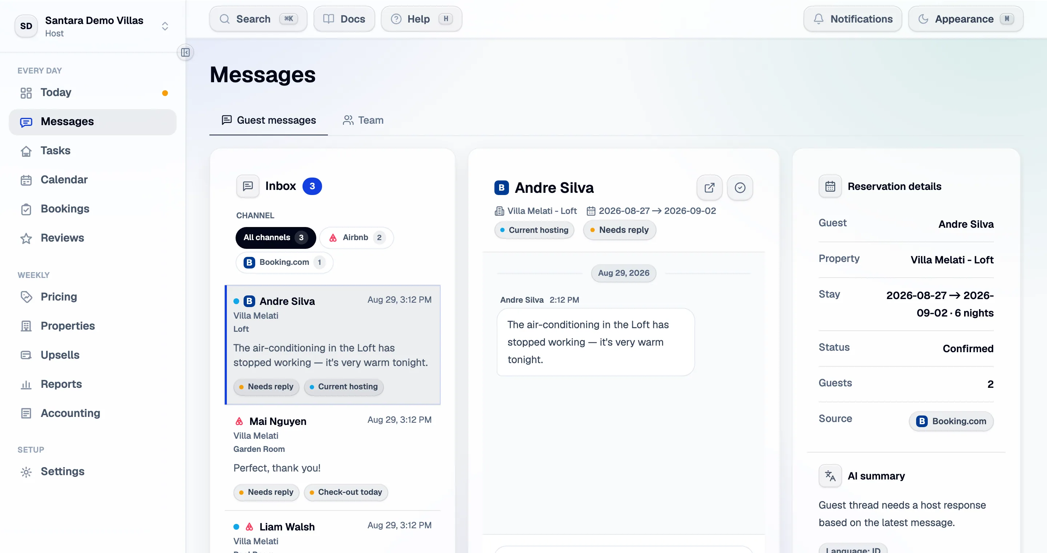Open Help
Screen dimensions: 1047x553
click(x=421, y=19)
